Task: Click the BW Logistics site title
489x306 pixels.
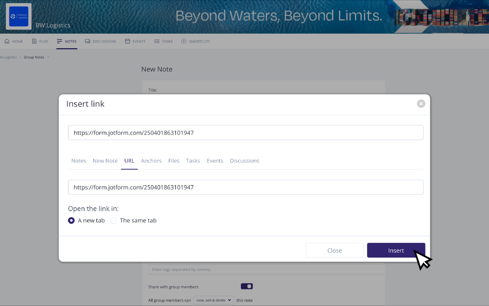Action: point(53,25)
